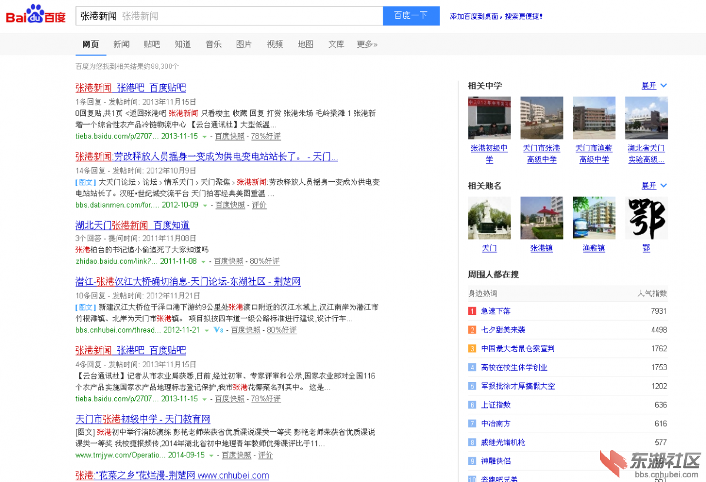Click the V3 credibility badge icon
Image resolution: width=706 pixels, height=482 pixels.
pos(218,330)
